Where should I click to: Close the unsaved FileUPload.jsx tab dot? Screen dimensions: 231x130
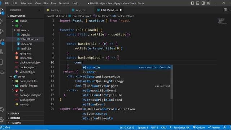click(x=121, y=10)
